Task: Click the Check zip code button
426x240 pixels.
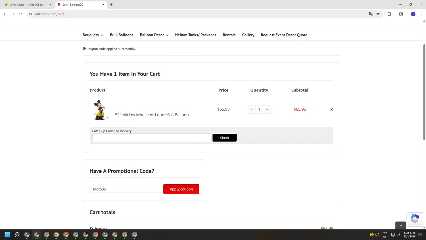Action: (224, 138)
